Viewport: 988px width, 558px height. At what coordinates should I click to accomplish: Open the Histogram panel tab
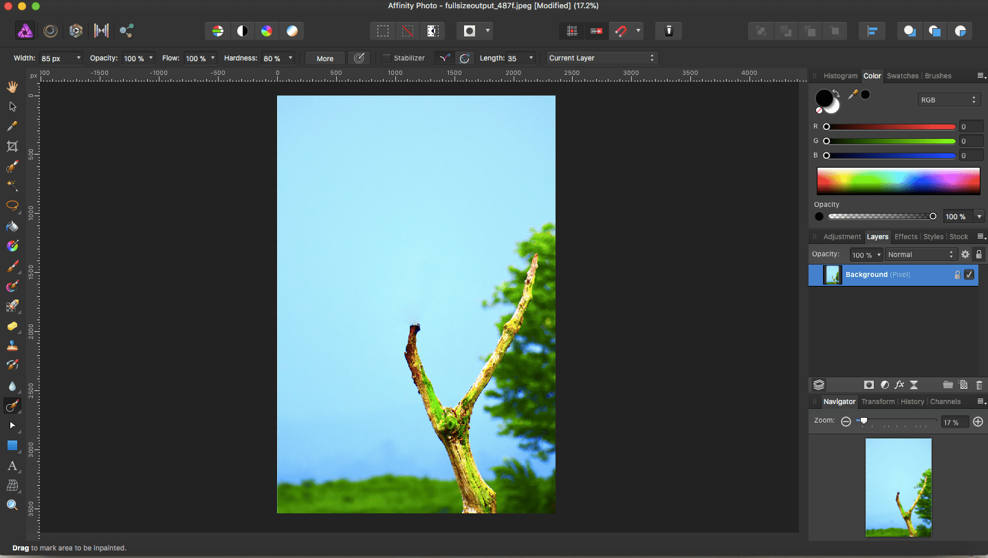(x=840, y=76)
